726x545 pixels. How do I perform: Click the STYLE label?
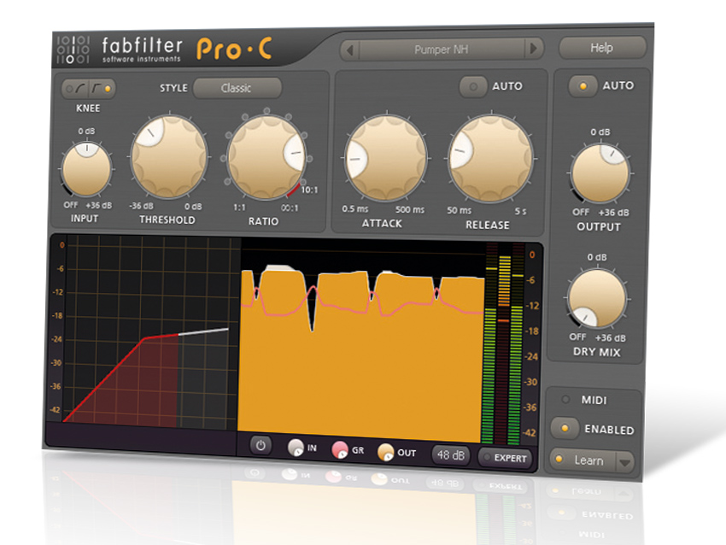(173, 88)
